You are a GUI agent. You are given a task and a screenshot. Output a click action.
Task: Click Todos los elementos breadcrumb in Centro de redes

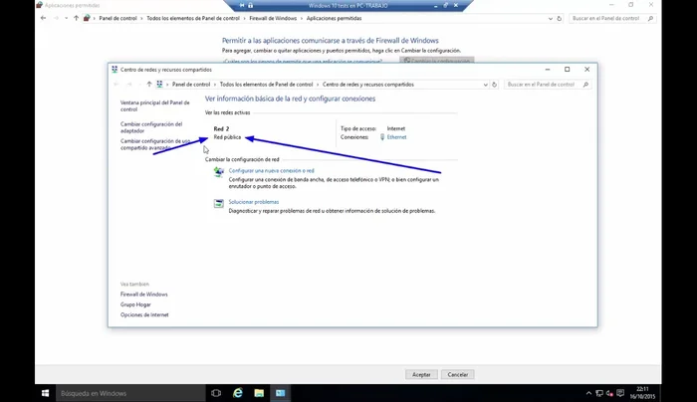point(266,85)
